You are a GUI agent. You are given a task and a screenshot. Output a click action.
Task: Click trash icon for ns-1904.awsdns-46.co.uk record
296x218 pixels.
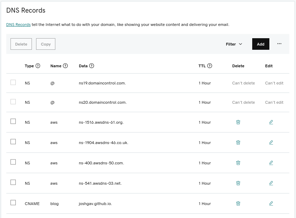coord(238,143)
